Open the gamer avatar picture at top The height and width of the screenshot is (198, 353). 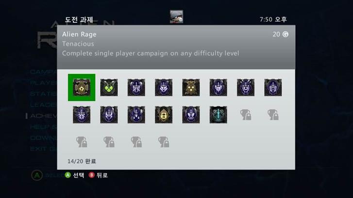(177, 16)
